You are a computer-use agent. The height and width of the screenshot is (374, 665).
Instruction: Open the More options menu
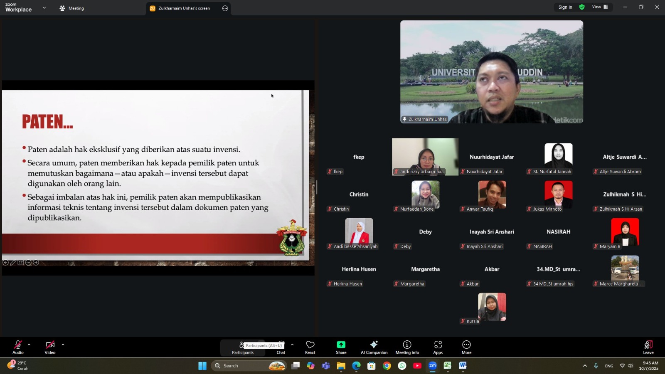[466, 347]
